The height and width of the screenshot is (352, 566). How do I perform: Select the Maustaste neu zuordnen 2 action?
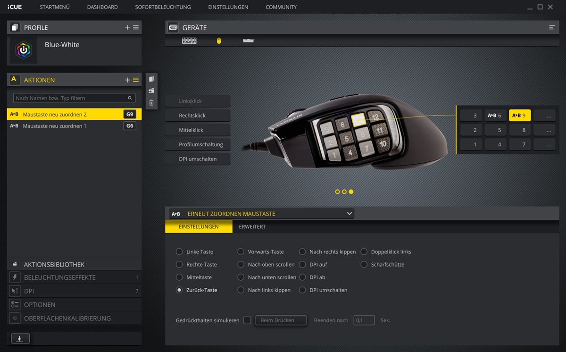click(x=75, y=114)
